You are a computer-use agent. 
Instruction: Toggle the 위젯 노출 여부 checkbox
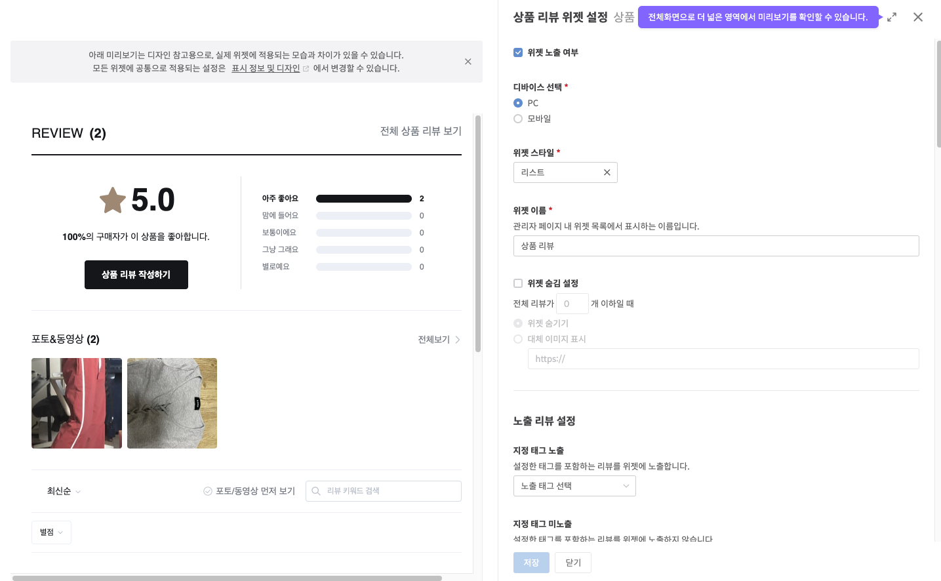coord(518,52)
